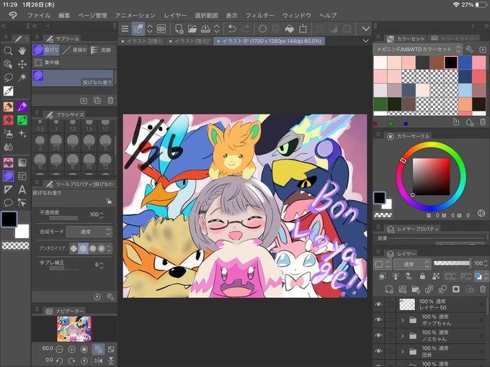Open tool property wrench settings icon
Screen dimensions: 490x367
(110, 296)
